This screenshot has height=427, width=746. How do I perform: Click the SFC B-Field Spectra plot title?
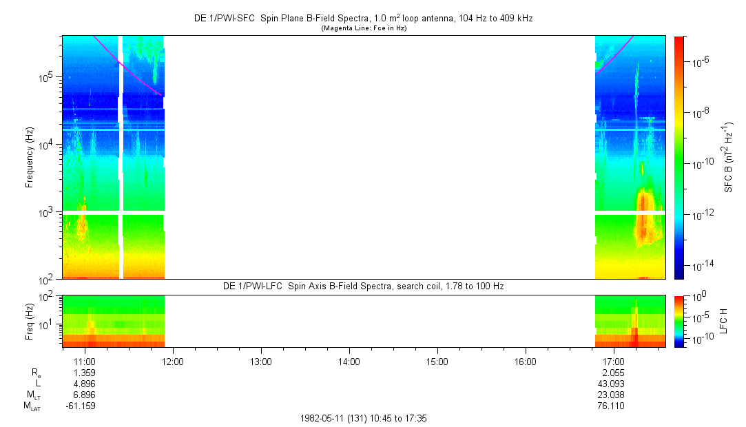pyautogui.click(x=363, y=19)
